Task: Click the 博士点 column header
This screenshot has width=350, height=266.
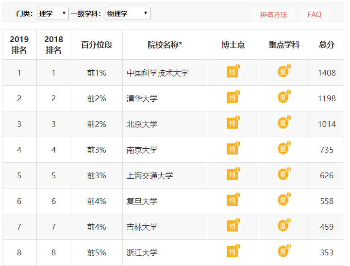Action: click(233, 45)
